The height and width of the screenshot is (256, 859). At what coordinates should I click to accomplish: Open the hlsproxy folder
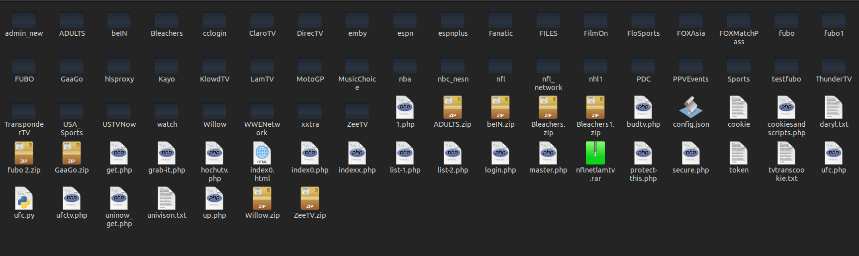pyautogui.click(x=119, y=65)
